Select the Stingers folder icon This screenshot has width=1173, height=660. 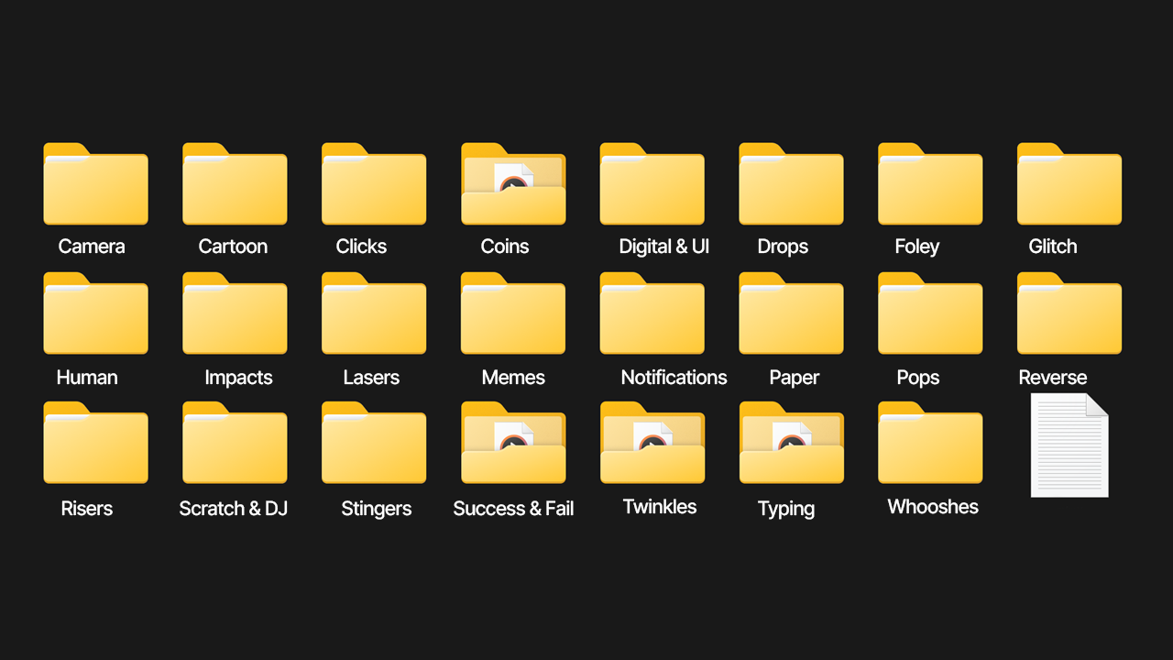click(374, 443)
